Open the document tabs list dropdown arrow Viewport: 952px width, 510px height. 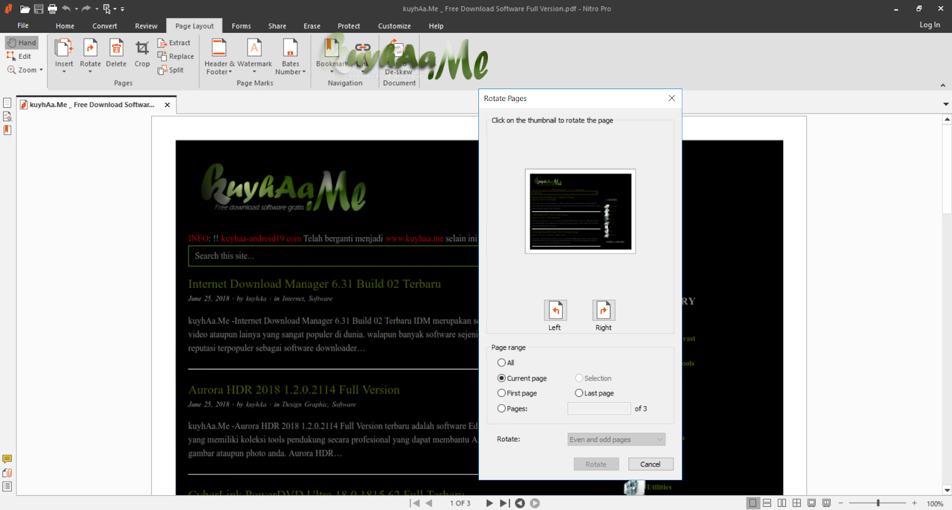pyautogui.click(x=946, y=104)
